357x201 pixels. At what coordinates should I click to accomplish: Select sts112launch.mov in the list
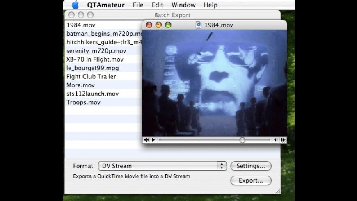click(103, 94)
